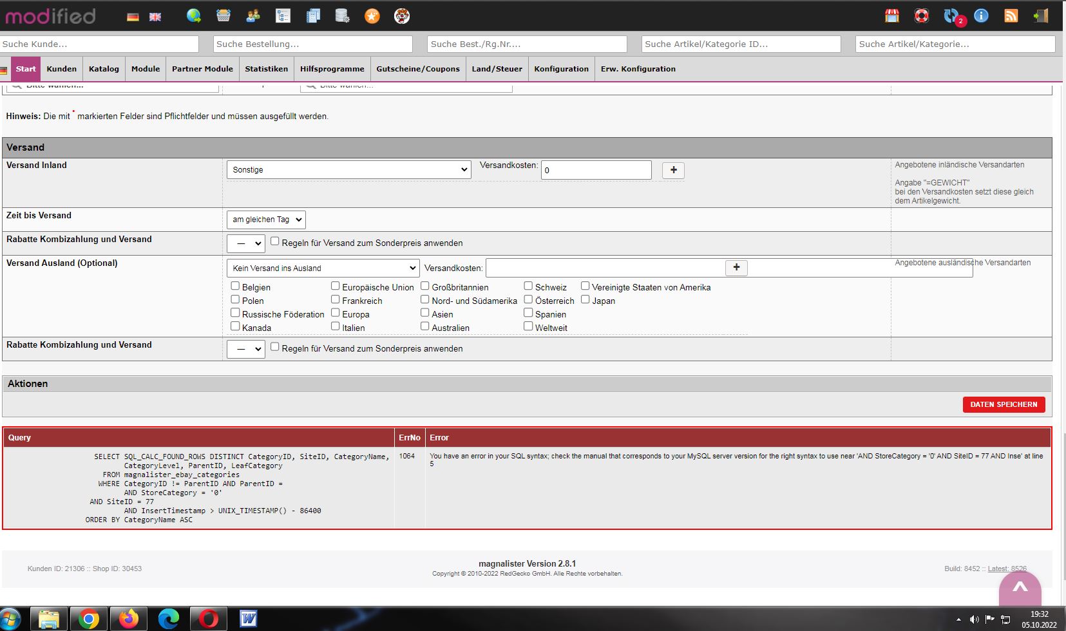Tick the Vereinigte Staaten von Amerika checkbox

pyautogui.click(x=585, y=286)
